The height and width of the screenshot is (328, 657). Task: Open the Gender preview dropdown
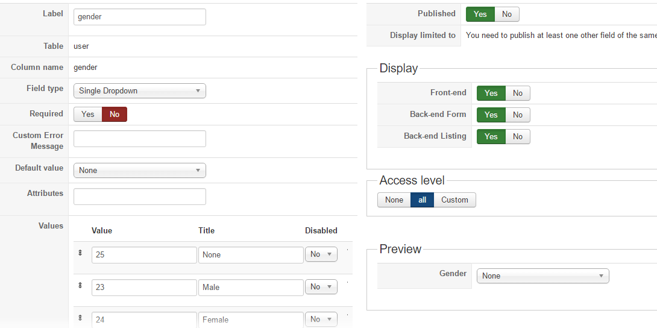click(x=542, y=276)
